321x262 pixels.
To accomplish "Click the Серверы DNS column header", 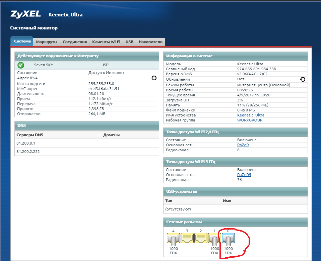I will coord(30,135).
